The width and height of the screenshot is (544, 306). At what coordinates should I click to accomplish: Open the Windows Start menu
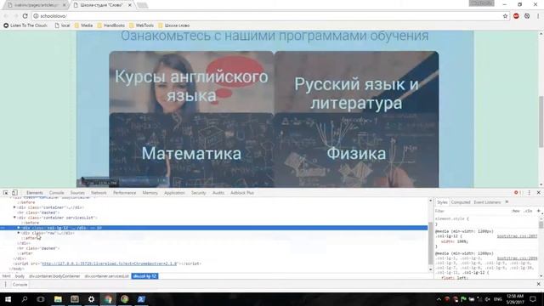tap(8, 299)
